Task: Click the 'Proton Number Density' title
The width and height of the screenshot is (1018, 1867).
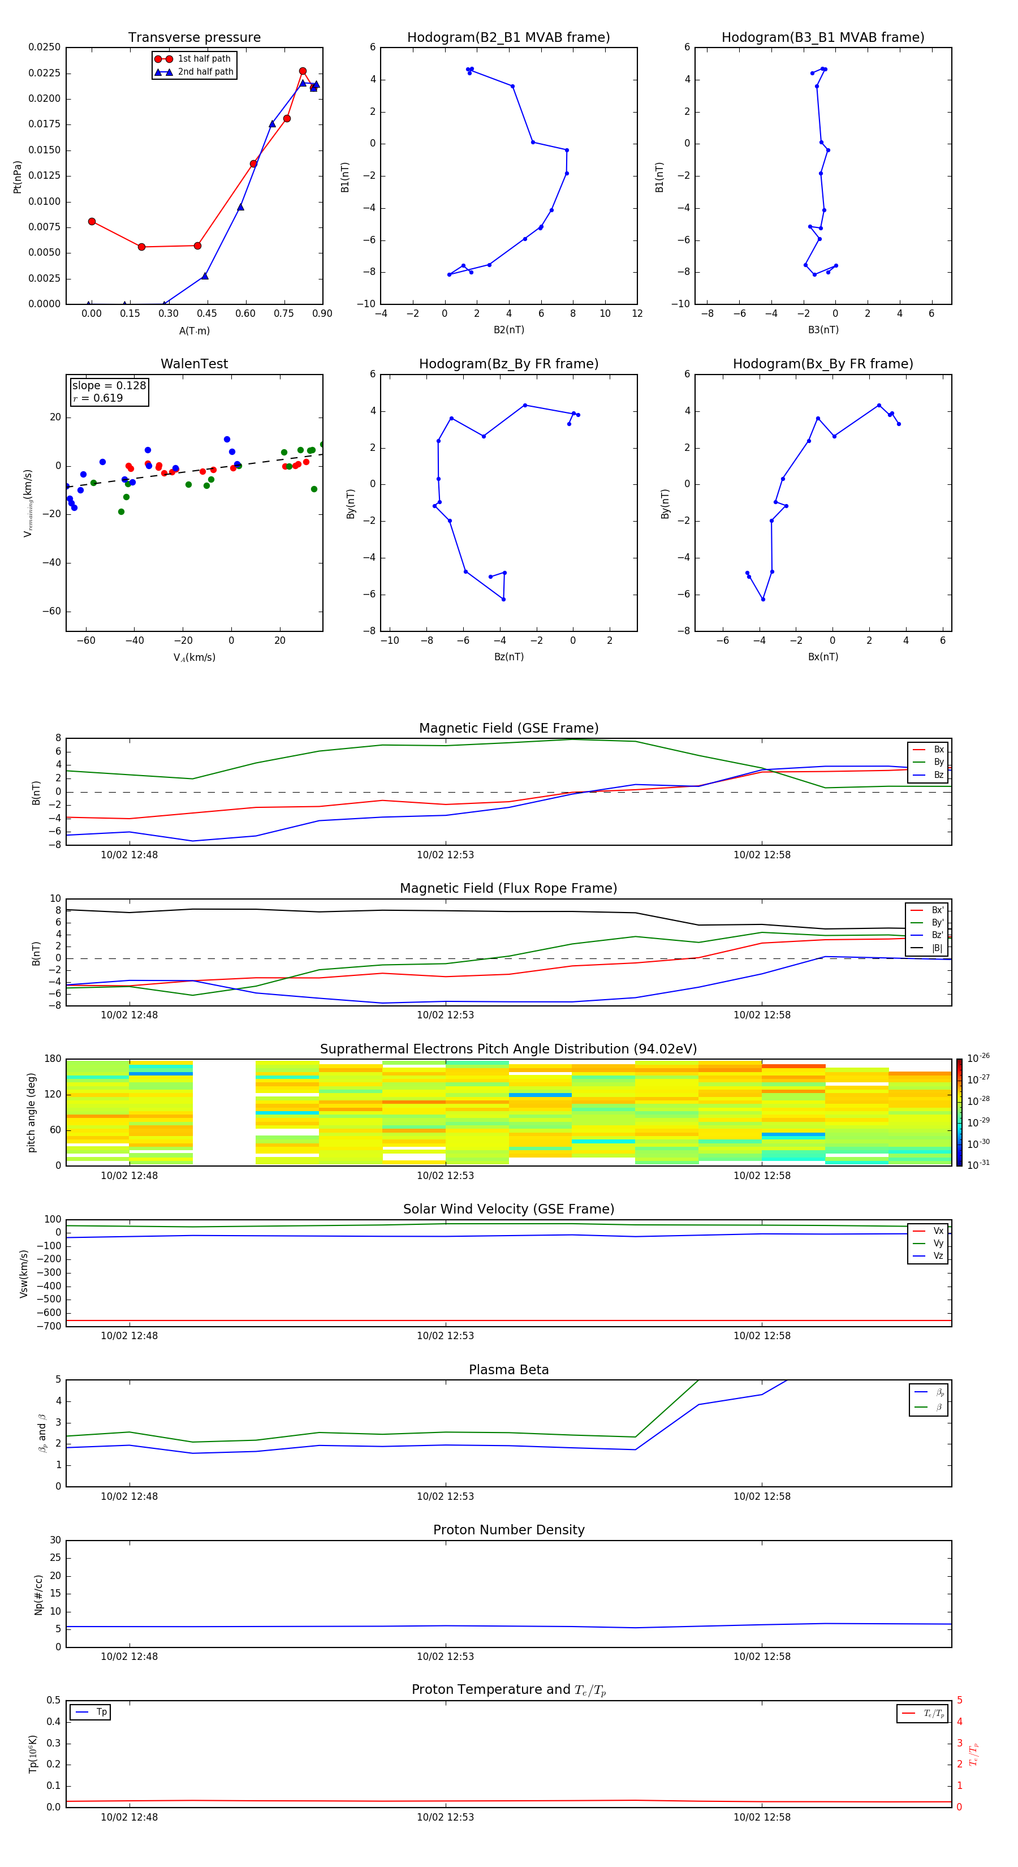Action: tap(508, 1530)
